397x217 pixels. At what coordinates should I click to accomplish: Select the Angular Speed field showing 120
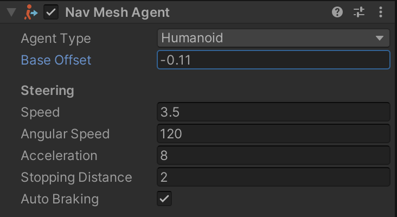pyautogui.click(x=273, y=134)
